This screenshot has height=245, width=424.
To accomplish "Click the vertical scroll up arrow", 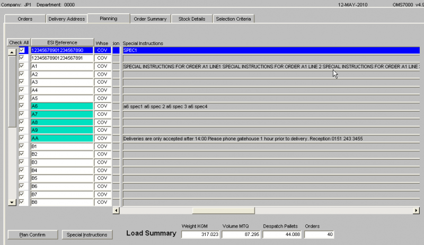I will coord(12,52).
